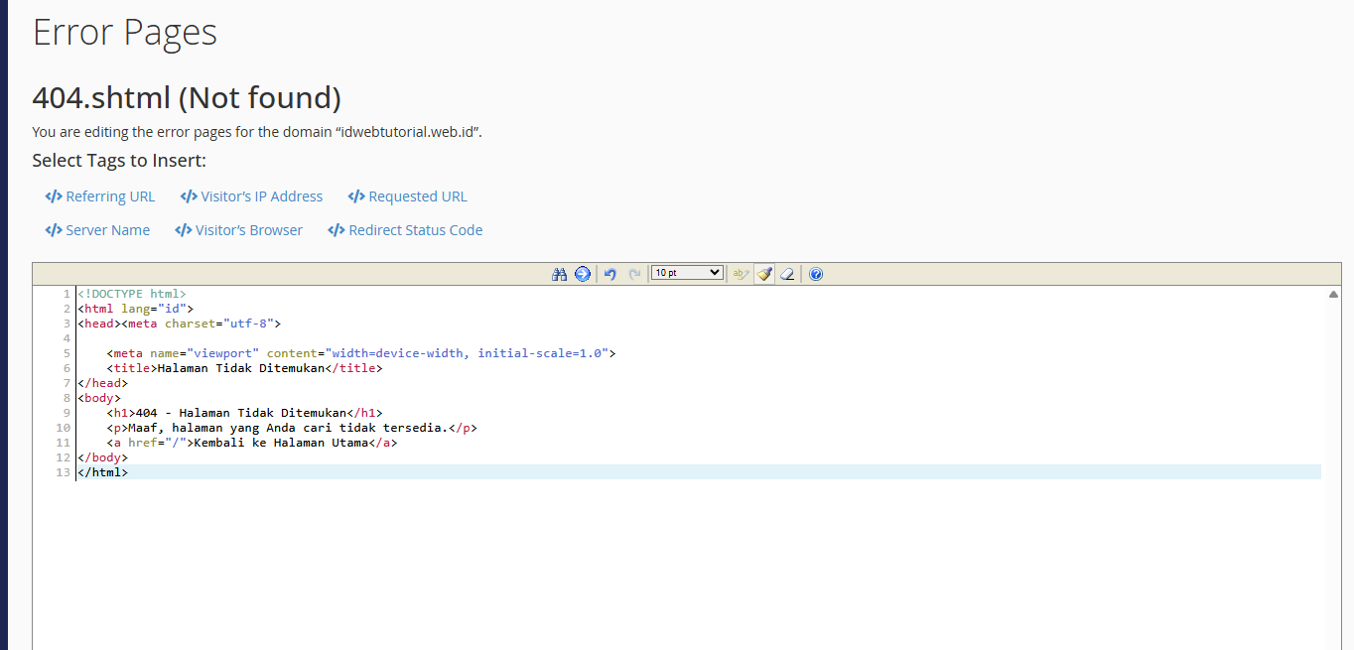
Task: Insert the Visitor's IP Address tag
Action: 251,196
